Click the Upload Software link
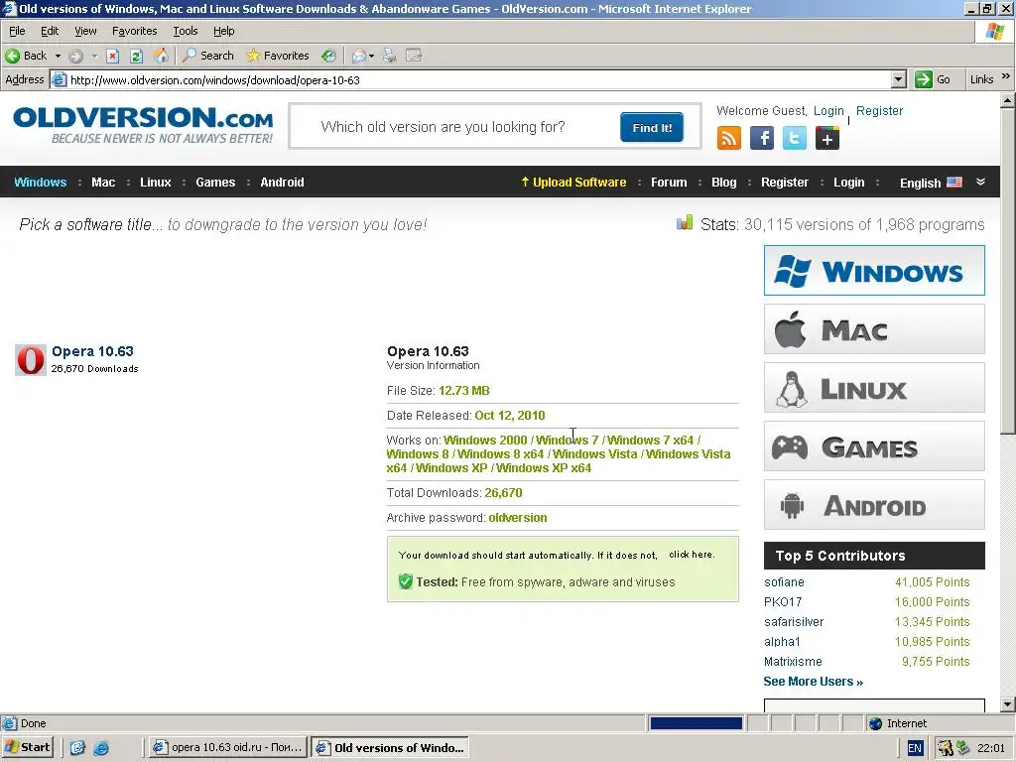The image size is (1016, 762). (x=573, y=183)
